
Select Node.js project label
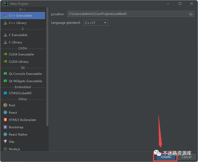click(14, 149)
